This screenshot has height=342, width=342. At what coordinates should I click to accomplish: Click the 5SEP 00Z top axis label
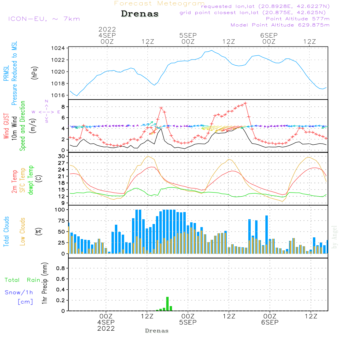tap(188, 38)
